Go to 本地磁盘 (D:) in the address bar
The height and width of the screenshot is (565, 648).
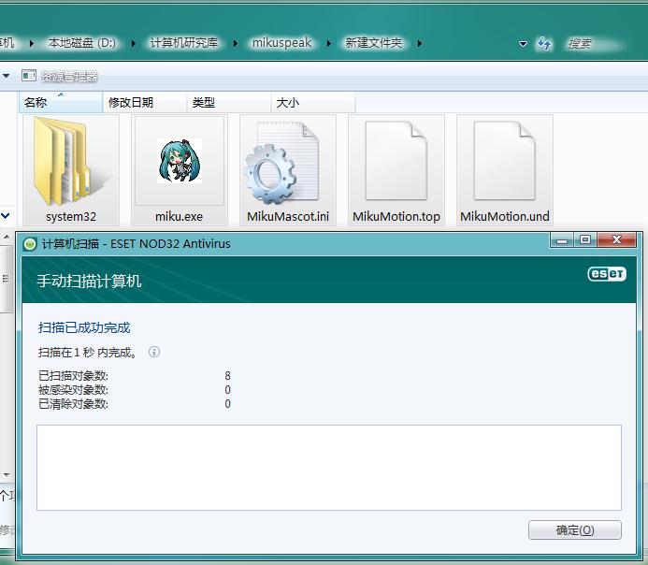click(82, 43)
